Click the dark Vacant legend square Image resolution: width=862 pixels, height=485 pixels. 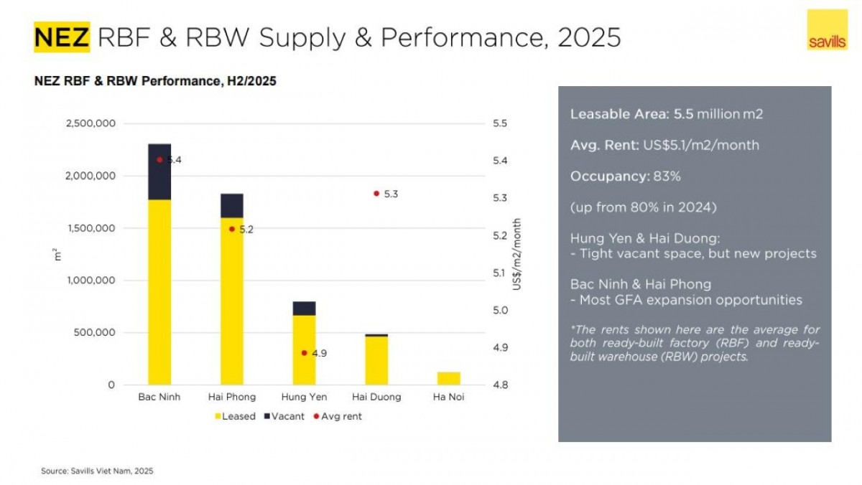267,416
